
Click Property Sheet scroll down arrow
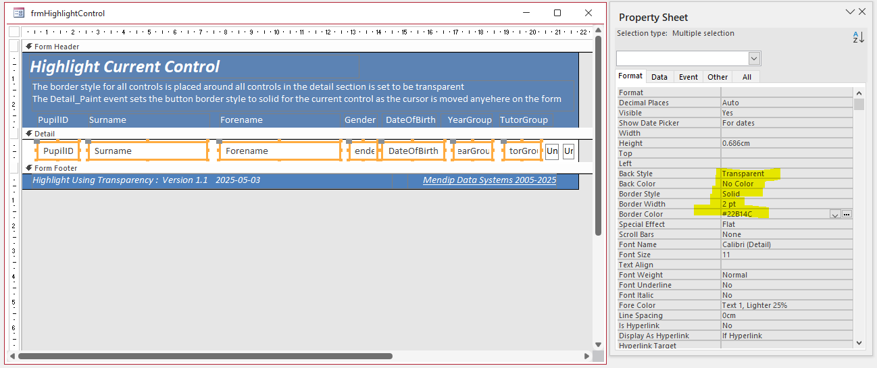click(x=859, y=342)
